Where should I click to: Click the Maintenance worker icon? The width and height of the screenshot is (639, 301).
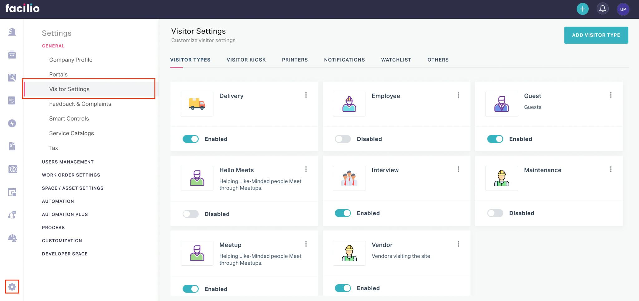(x=501, y=178)
